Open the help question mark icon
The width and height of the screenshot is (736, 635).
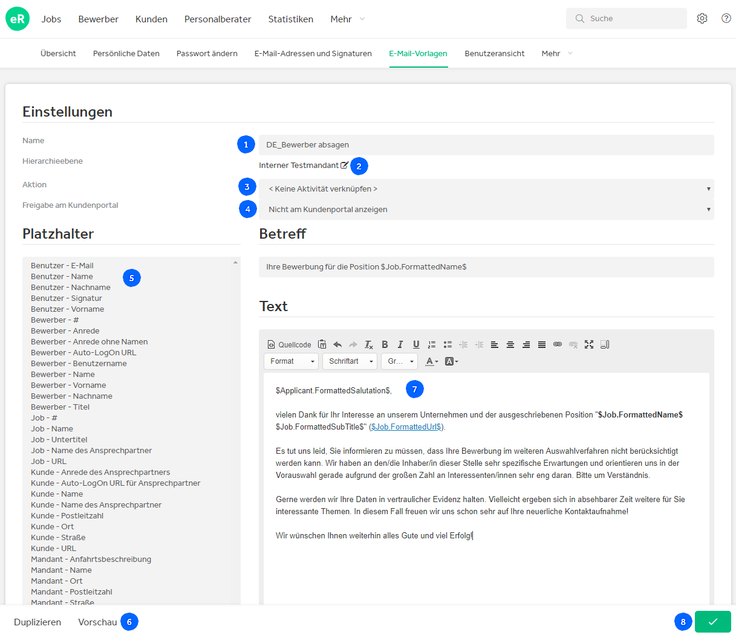(x=726, y=19)
